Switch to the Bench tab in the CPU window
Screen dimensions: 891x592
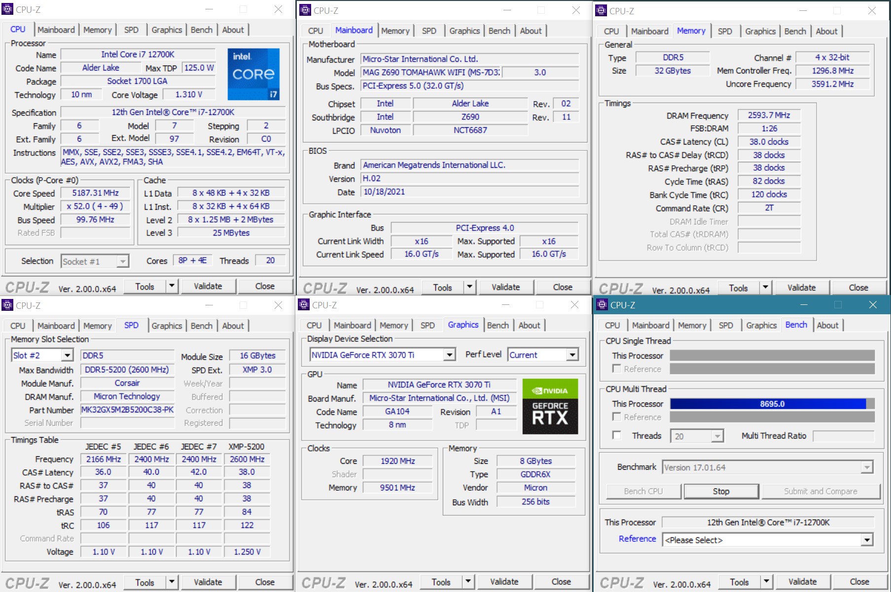pos(201,30)
